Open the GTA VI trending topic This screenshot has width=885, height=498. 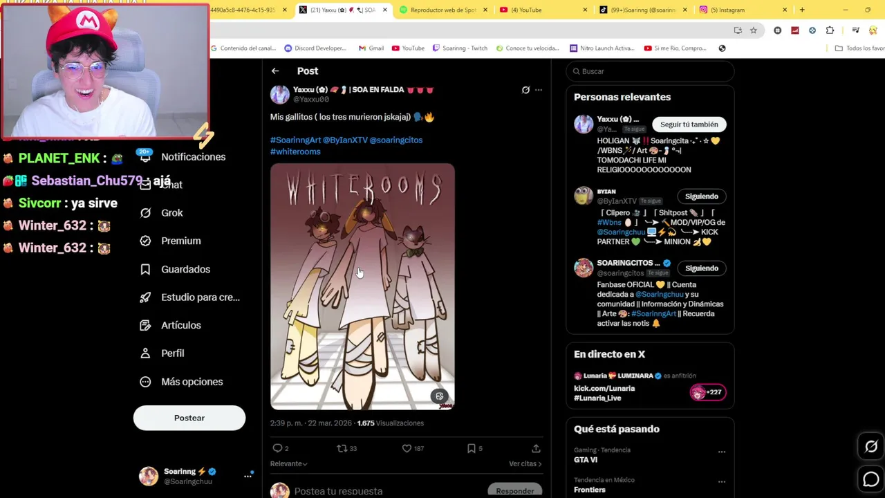[586, 459]
